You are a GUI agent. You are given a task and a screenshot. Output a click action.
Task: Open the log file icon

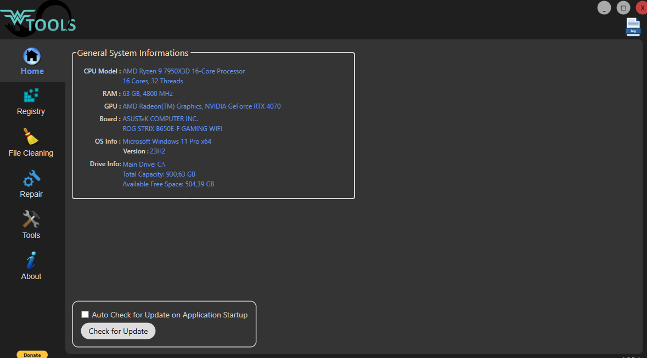633,27
